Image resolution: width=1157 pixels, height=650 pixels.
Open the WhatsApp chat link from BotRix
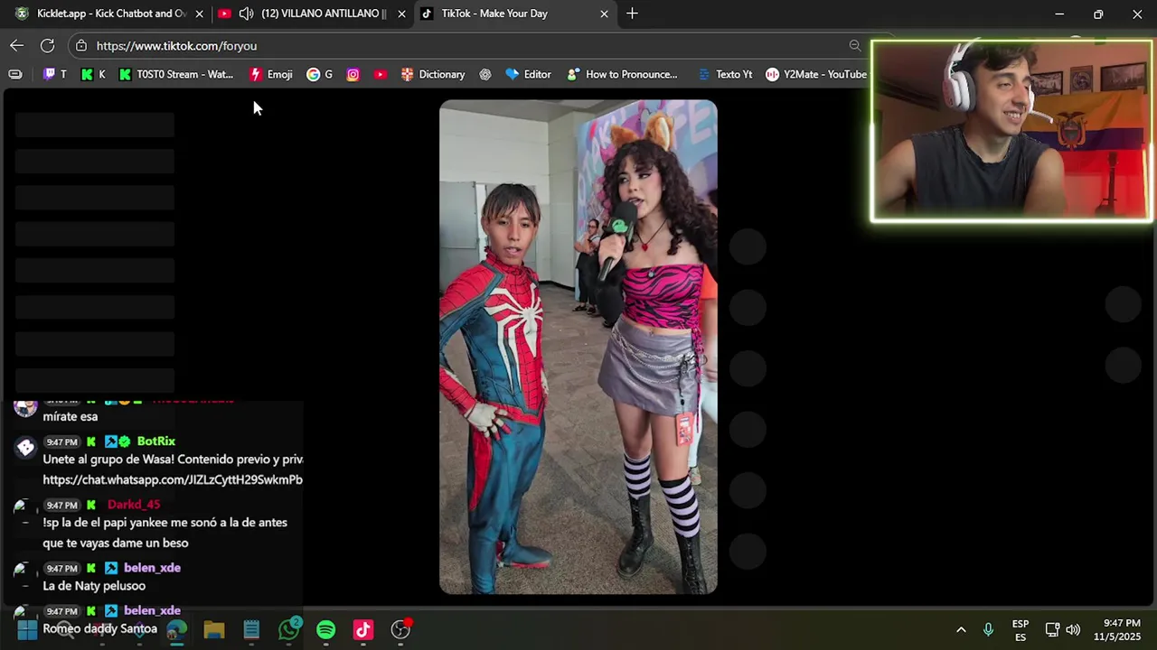[173, 479]
